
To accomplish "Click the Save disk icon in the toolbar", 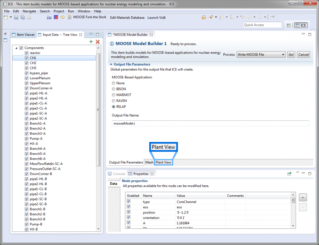I will 16,17.
